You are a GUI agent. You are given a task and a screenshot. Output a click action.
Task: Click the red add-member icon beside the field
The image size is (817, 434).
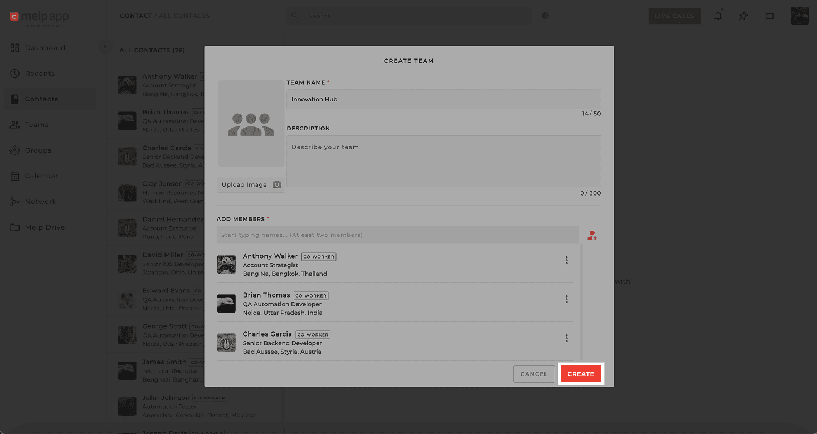click(591, 235)
